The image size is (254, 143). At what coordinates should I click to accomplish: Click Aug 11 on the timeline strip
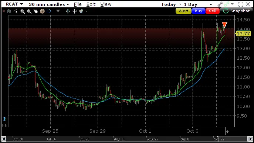pos(119,139)
